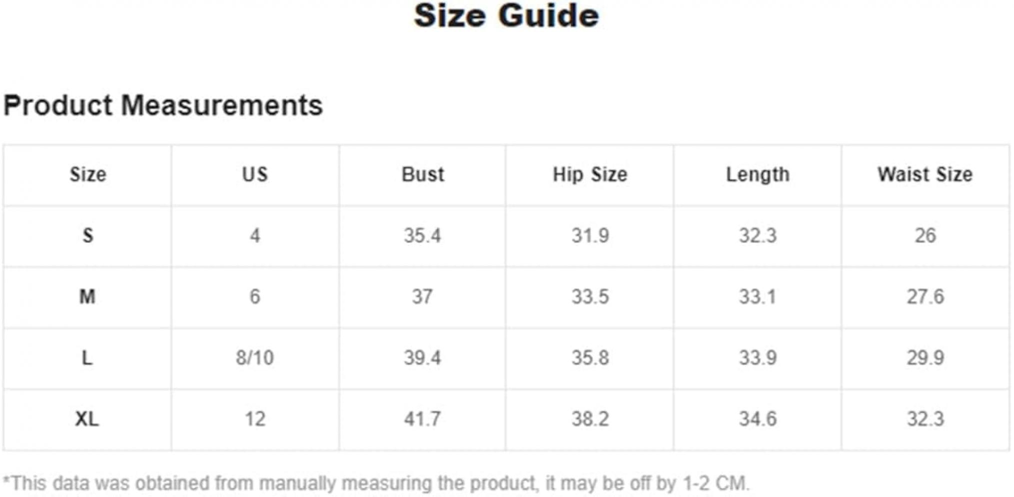1014x497 pixels.
Task: Click the 35.4 bust value
Action: [x=423, y=236]
